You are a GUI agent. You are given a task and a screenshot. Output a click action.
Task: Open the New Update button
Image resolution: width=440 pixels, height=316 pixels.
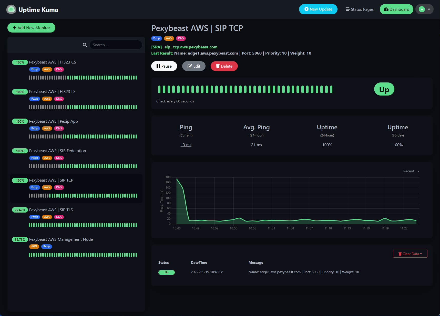pyautogui.click(x=318, y=9)
